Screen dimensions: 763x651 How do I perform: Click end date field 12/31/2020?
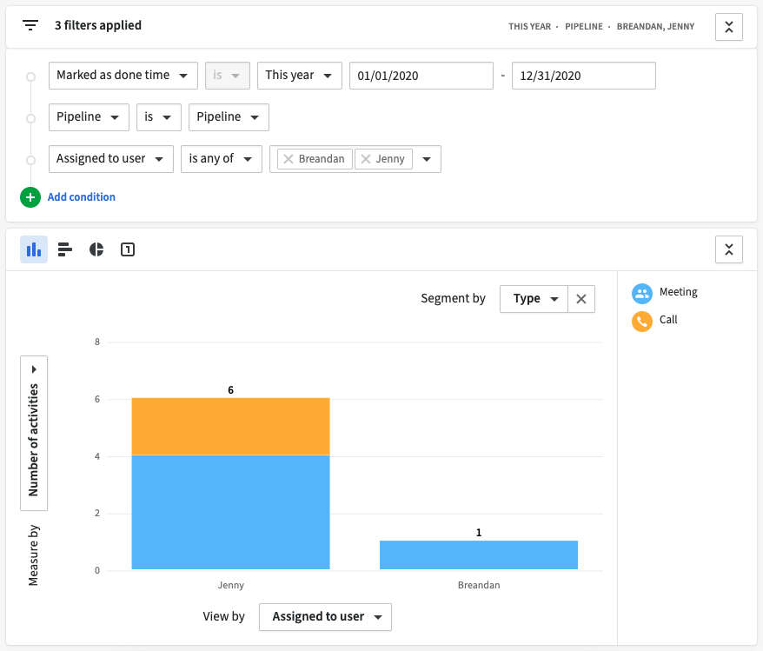(x=583, y=76)
